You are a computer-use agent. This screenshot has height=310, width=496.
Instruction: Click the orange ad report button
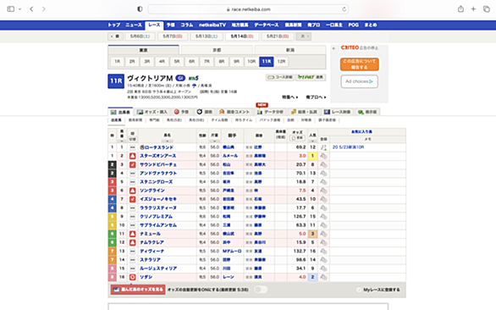(x=360, y=64)
